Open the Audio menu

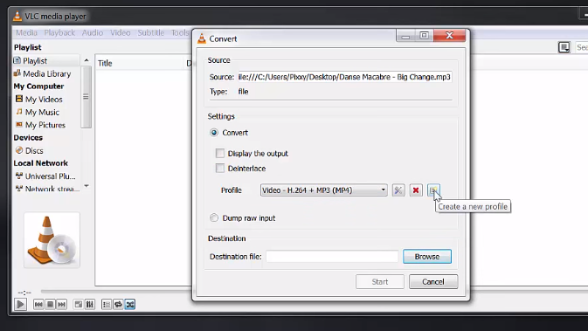pos(93,32)
